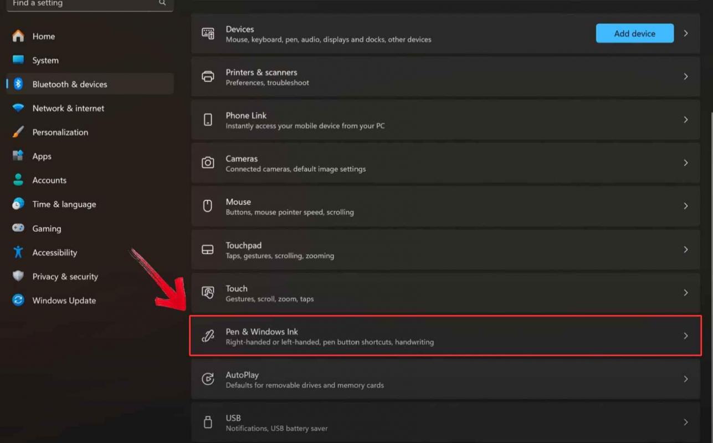713x443 pixels.
Task: Click the System monitor icon
Action: [18, 60]
